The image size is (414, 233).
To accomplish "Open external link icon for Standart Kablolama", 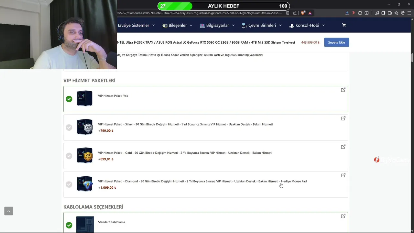I will click(343, 216).
